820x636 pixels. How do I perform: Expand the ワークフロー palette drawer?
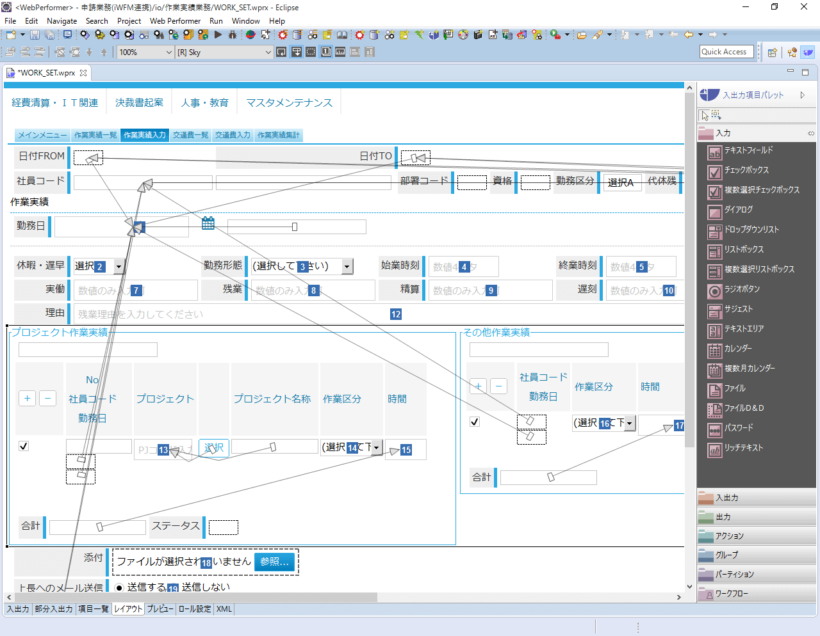tap(757, 593)
